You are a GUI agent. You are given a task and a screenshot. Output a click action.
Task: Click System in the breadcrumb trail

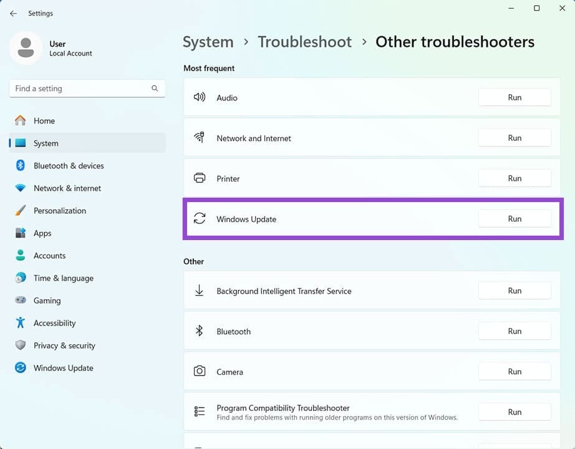tap(208, 41)
